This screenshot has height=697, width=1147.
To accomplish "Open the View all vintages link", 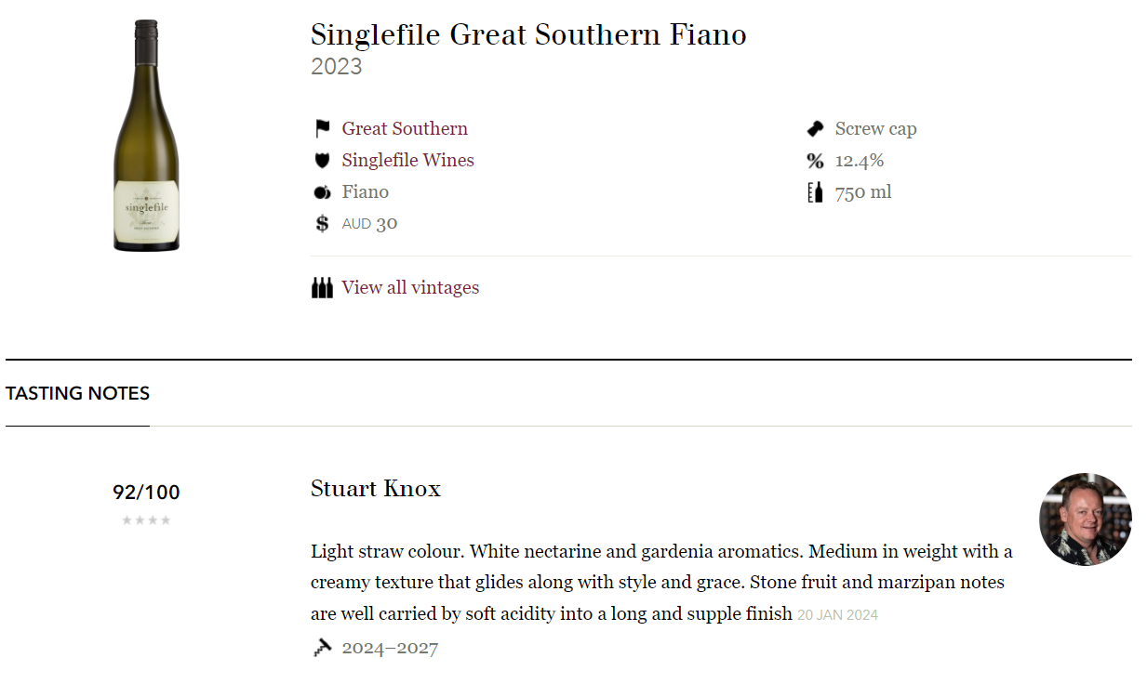I will [x=410, y=287].
